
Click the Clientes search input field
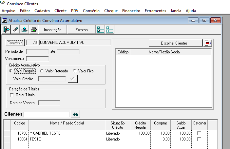click(47, 114)
